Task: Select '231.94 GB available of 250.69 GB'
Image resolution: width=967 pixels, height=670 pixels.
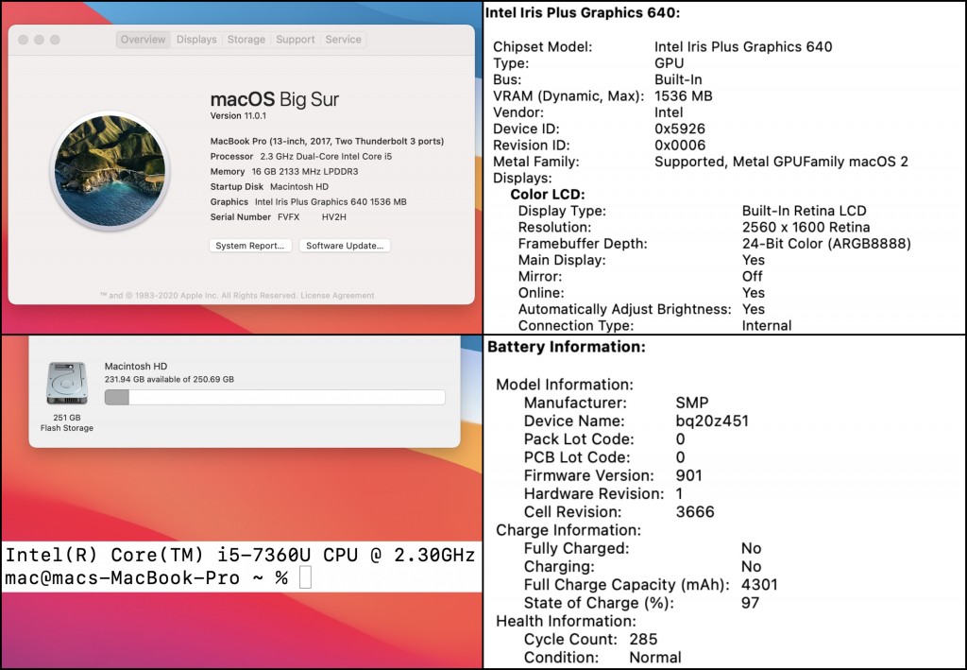Action: (169, 380)
